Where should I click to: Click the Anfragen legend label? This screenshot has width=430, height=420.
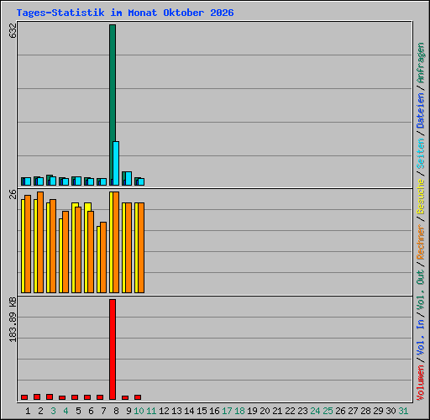click(x=421, y=63)
